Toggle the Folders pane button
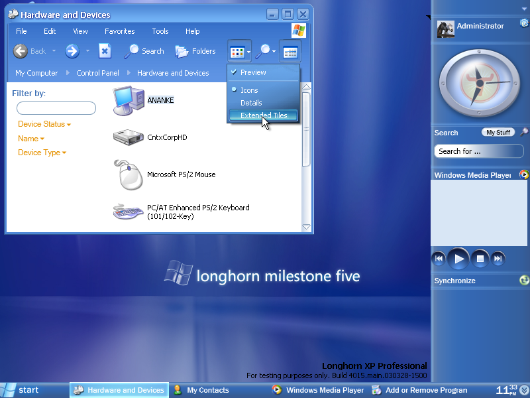 [195, 51]
